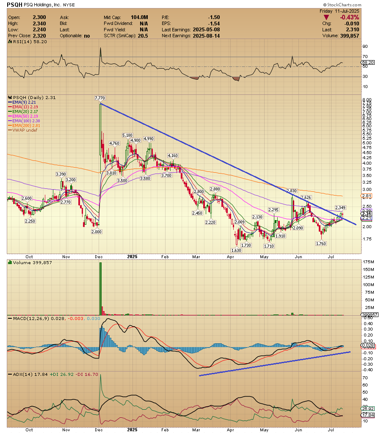Click the 1.710 price low label

[269, 246]
